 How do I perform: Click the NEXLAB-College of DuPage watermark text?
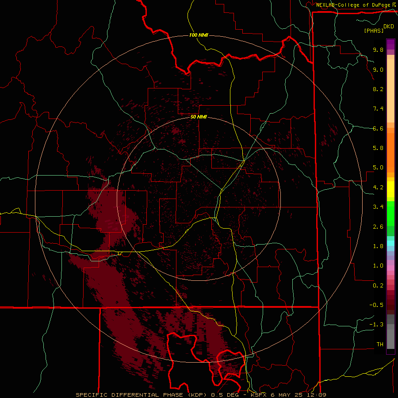point(353,5)
